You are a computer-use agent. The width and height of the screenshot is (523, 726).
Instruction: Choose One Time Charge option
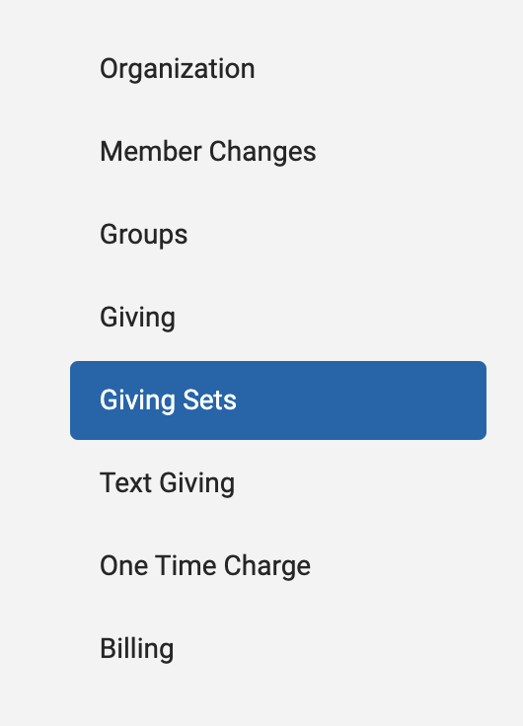(278, 566)
